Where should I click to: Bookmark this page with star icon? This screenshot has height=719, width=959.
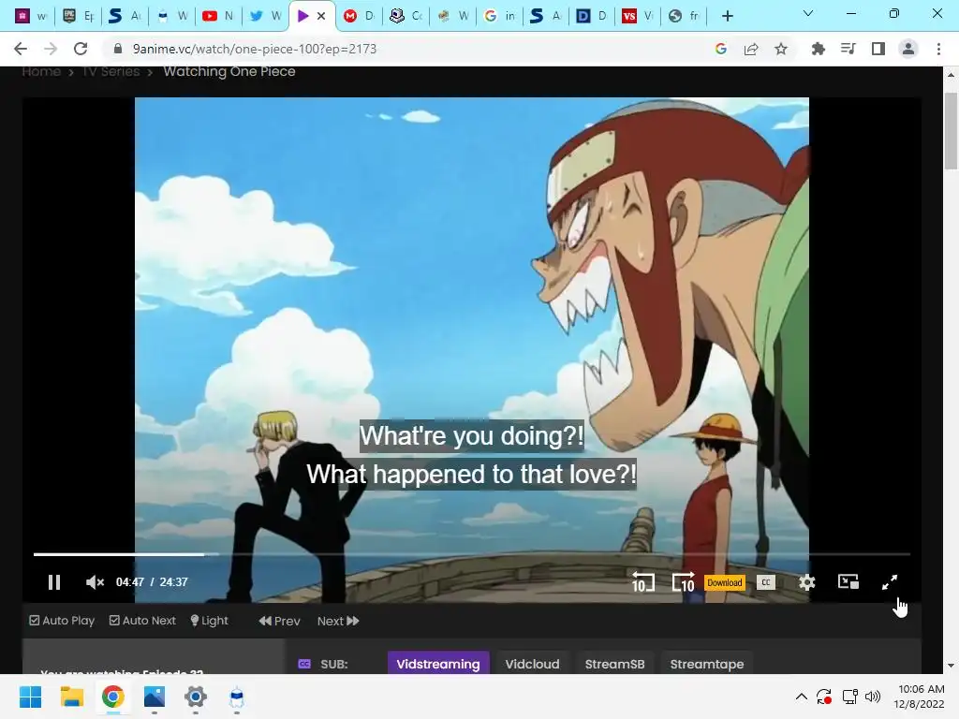coord(781,49)
